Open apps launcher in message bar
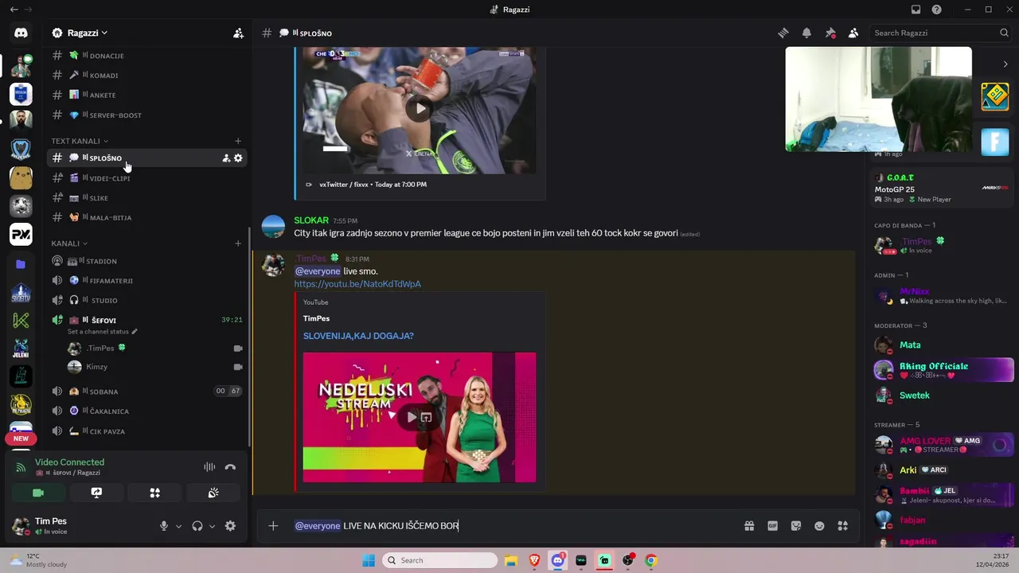1019x573 pixels. point(843,526)
